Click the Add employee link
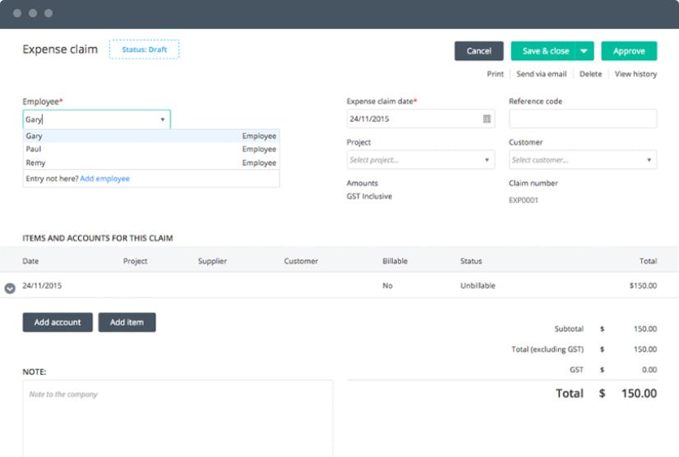 coord(104,178)
